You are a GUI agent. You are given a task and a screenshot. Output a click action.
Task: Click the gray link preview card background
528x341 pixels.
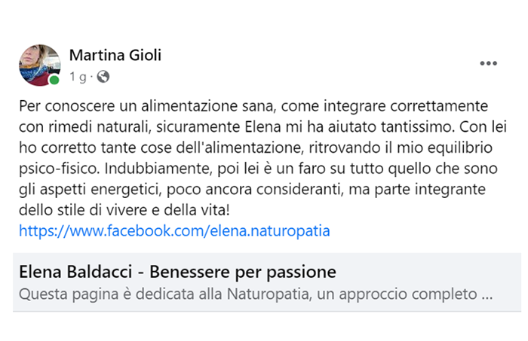tap(267, 282)
